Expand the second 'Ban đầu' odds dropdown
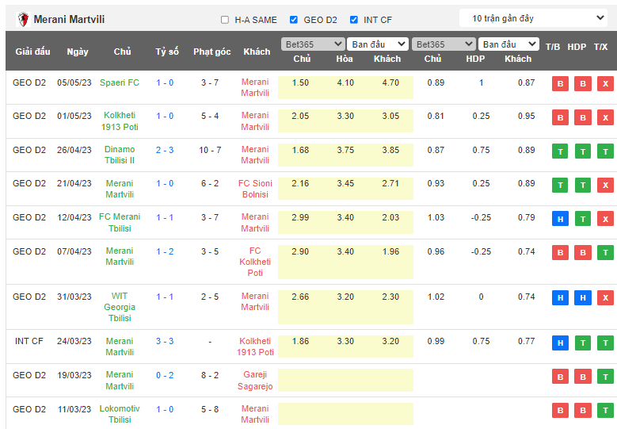The height and width of the screenshot is (429, 617). (508, 44)
